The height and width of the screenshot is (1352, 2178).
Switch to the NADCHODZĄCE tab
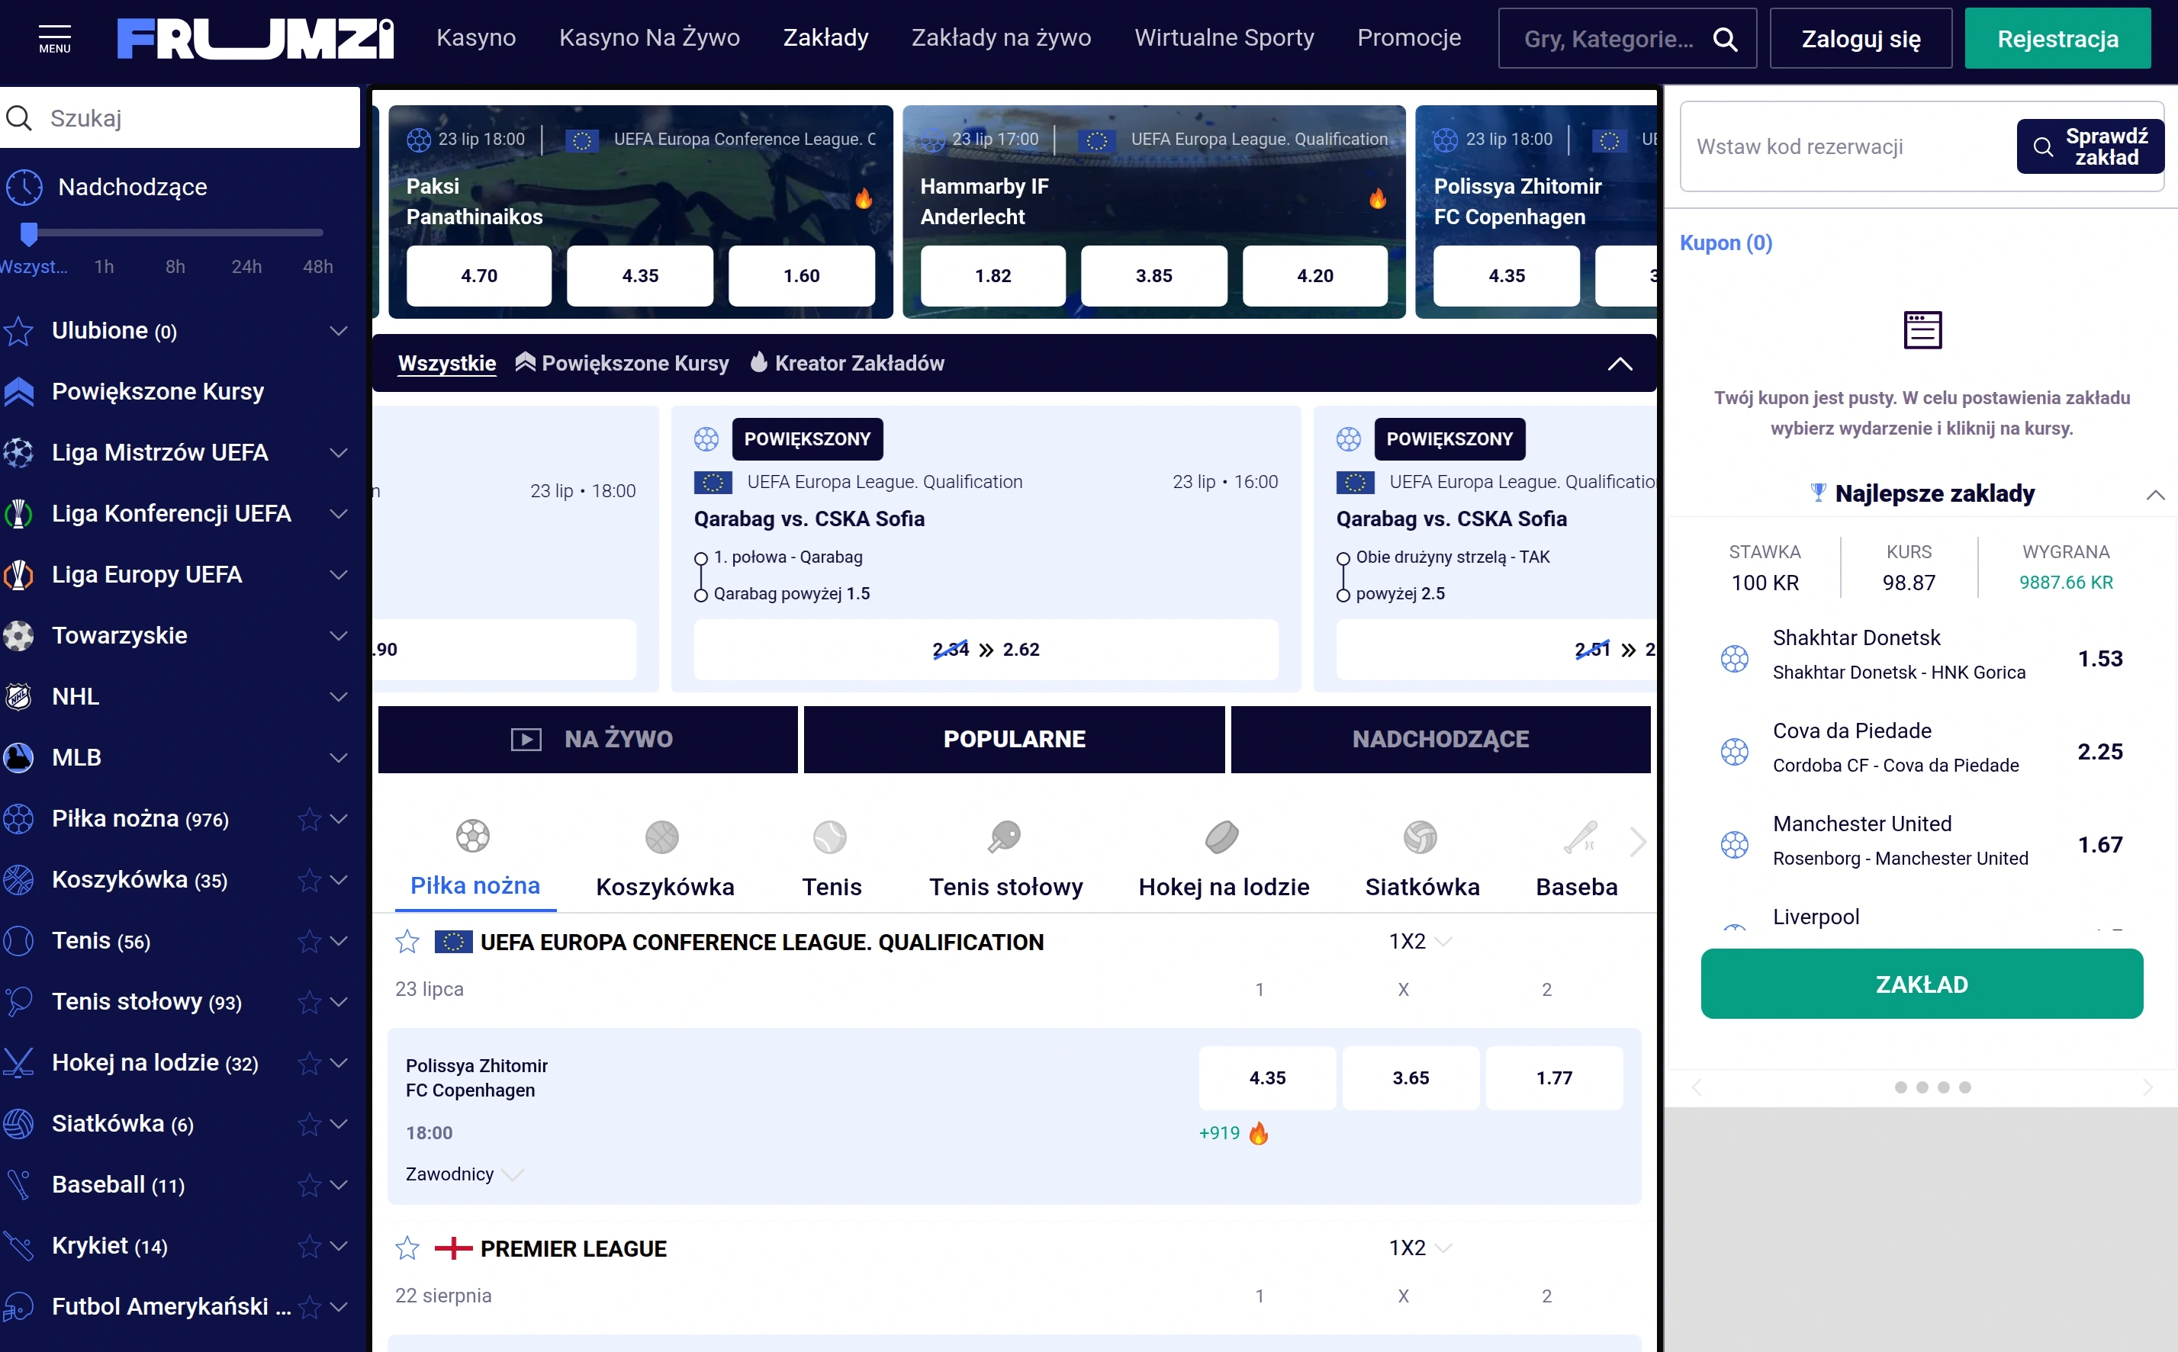pyautogui.click(x=1441, y=740)
